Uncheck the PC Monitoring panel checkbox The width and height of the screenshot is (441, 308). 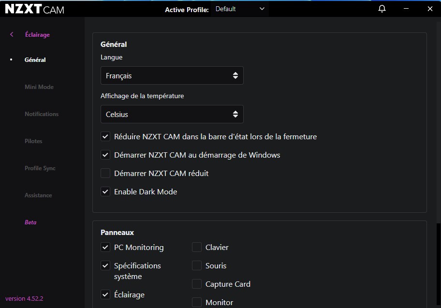[105, 248]
